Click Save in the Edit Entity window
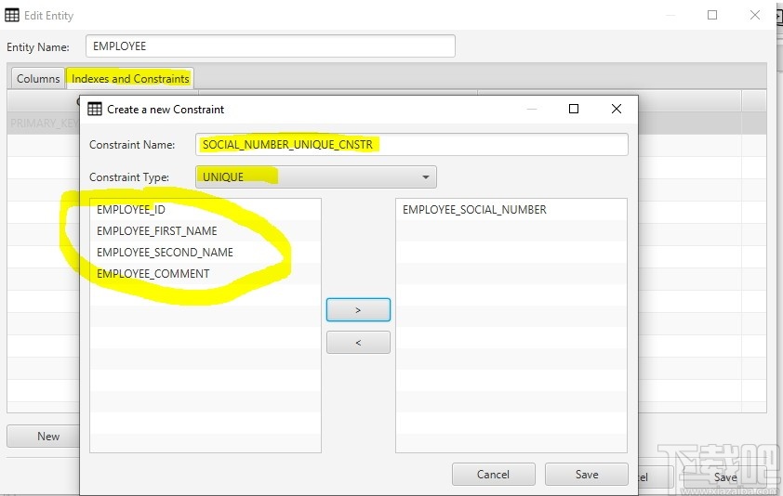The image size is (783, 496). click(725, 477)
